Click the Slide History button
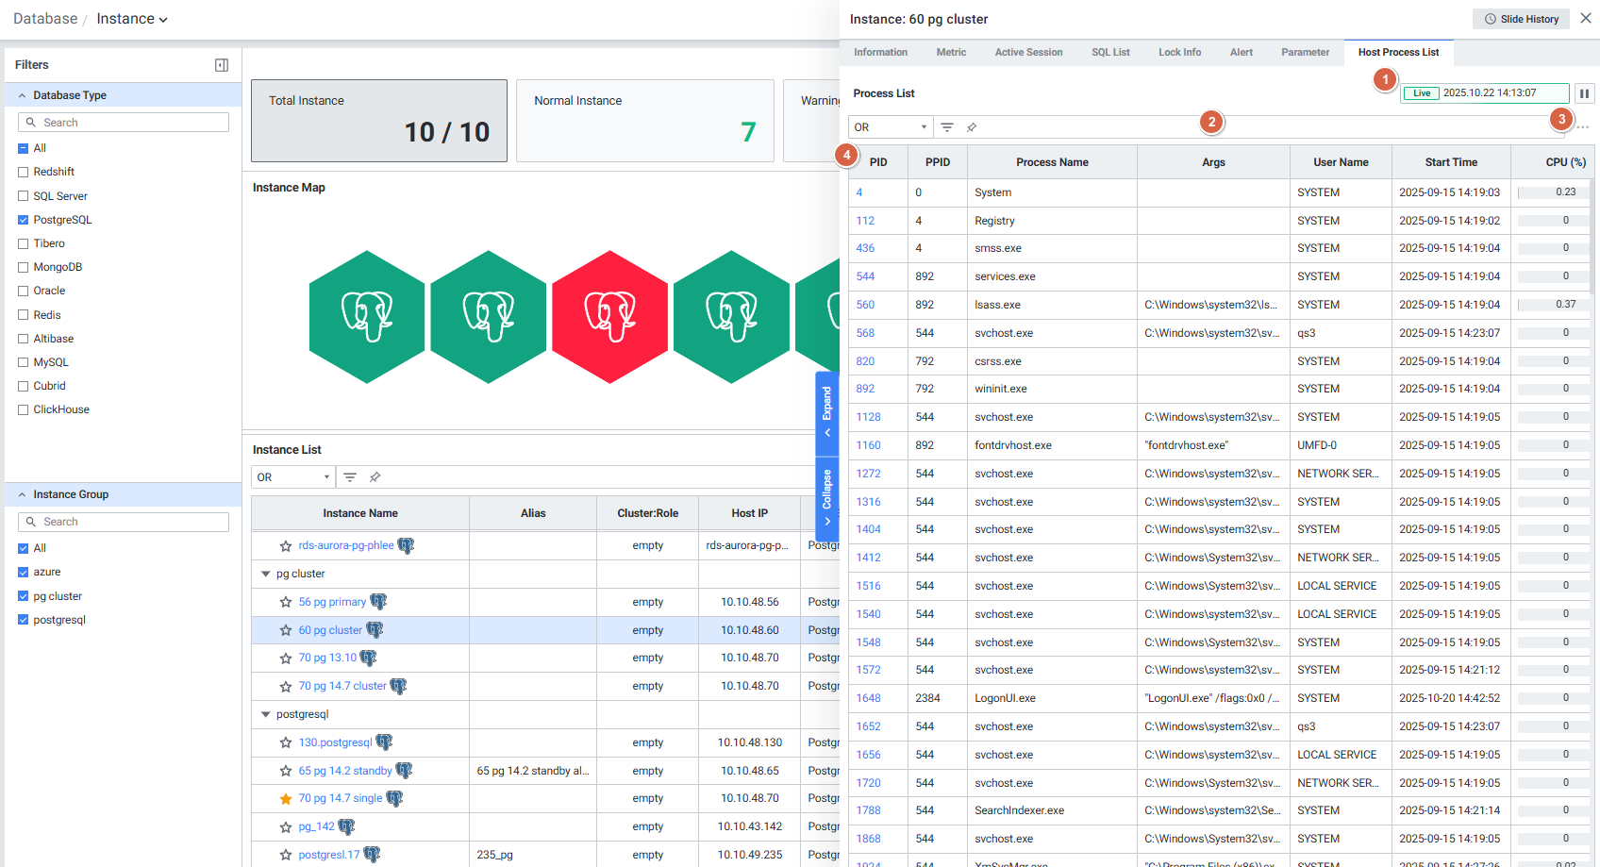The height and width of the screenshot is (867, 1600). (1521, 19)
